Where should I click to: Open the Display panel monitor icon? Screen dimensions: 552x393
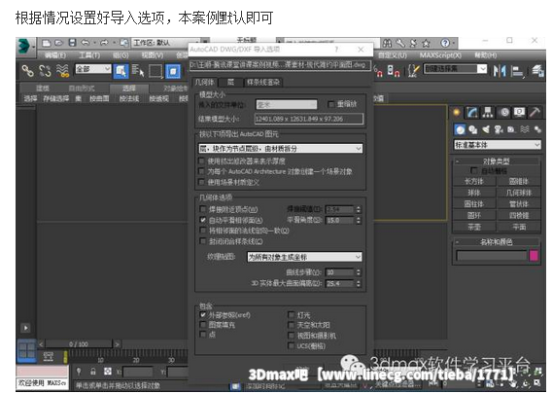pyautogui.click(x=519, y=113)
